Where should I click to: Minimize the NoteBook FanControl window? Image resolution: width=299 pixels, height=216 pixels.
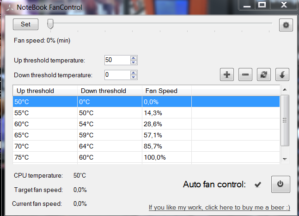click(x=247, y=5)
